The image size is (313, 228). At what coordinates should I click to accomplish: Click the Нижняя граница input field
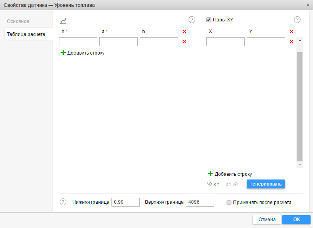coord(125,202)
